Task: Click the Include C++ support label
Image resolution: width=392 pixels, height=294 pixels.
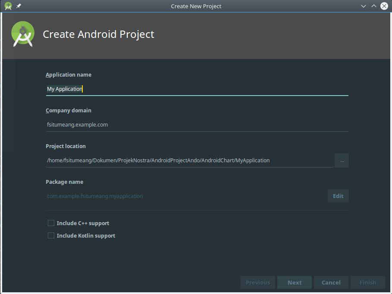Action: 83,223
